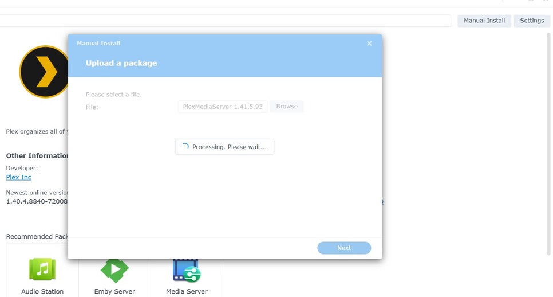This screenshot has height=297, width=553.
Task: Click the Plex organizes description text
Action: click(x=37, y=131)
